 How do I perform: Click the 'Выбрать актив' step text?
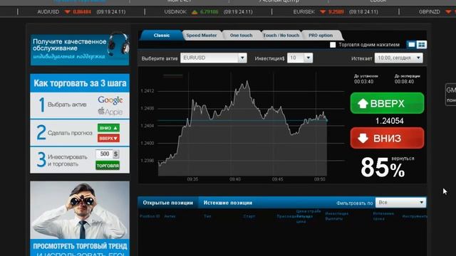click(67, 105)
